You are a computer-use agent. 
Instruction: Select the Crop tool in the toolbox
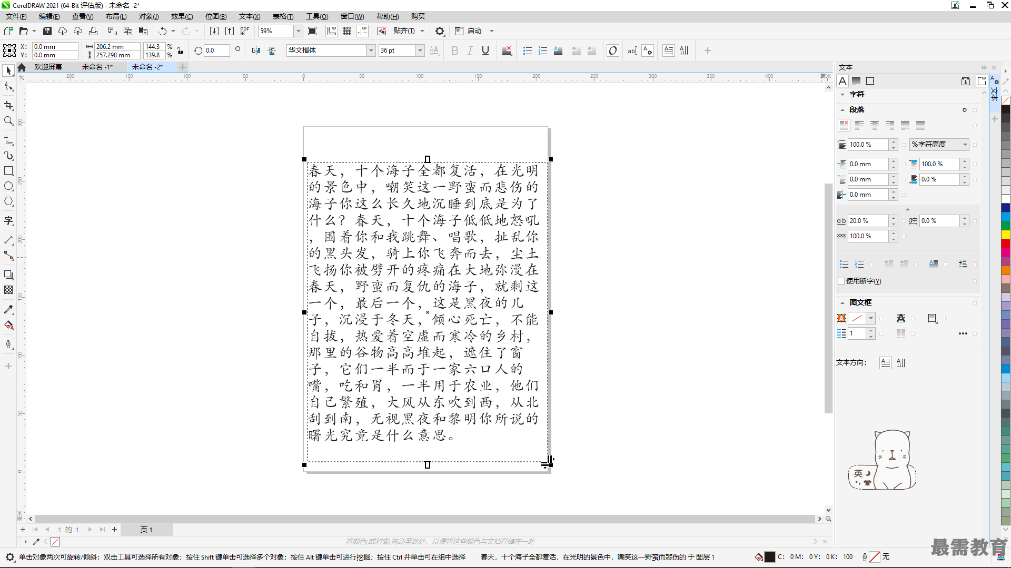pyautogui.click(x=8, y=106)
